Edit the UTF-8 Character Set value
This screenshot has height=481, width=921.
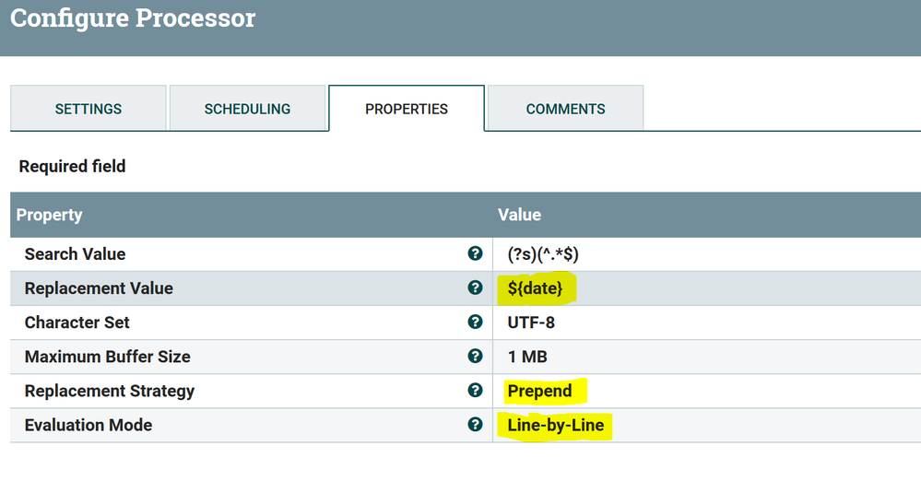(531, 323)
